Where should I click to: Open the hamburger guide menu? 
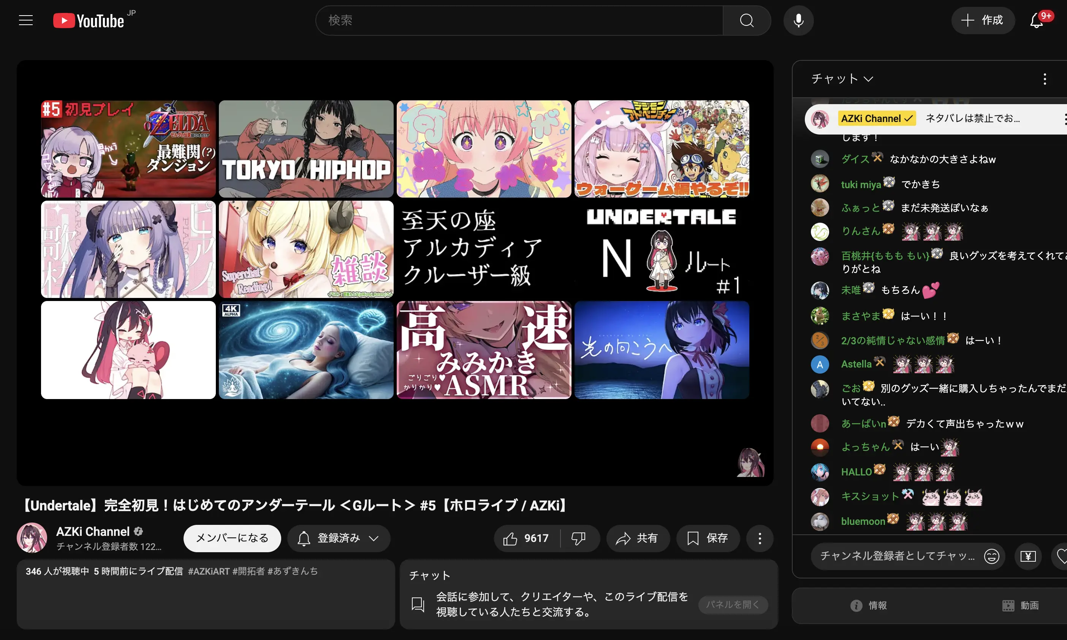pyautogui.click(x=26, y=20)
